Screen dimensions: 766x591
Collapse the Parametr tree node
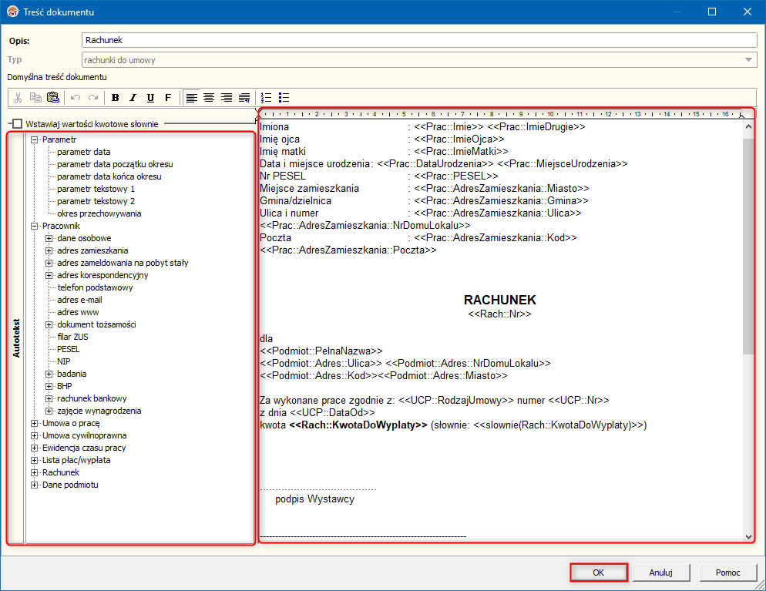34,139
